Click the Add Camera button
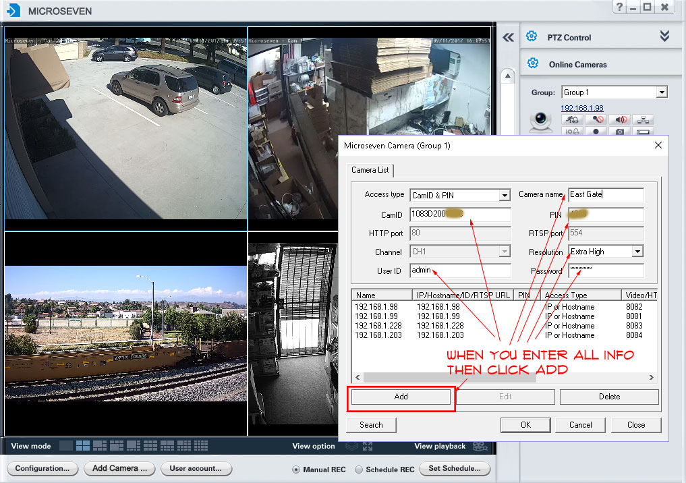 [x=119, y=468]
